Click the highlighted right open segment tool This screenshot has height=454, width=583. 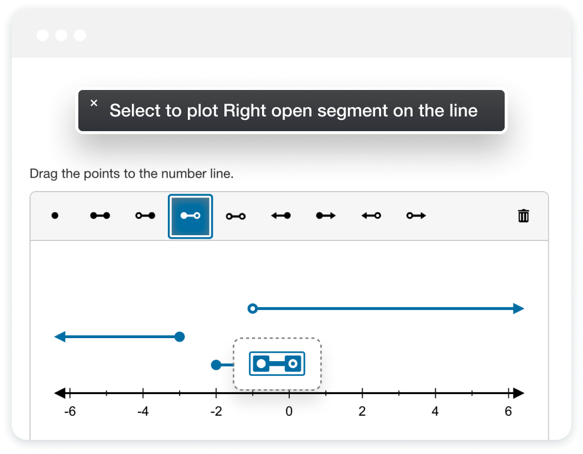click(x=190, y=216)
